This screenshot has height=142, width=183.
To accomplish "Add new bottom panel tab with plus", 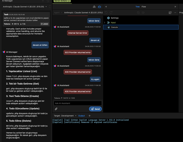I will 90,116.
